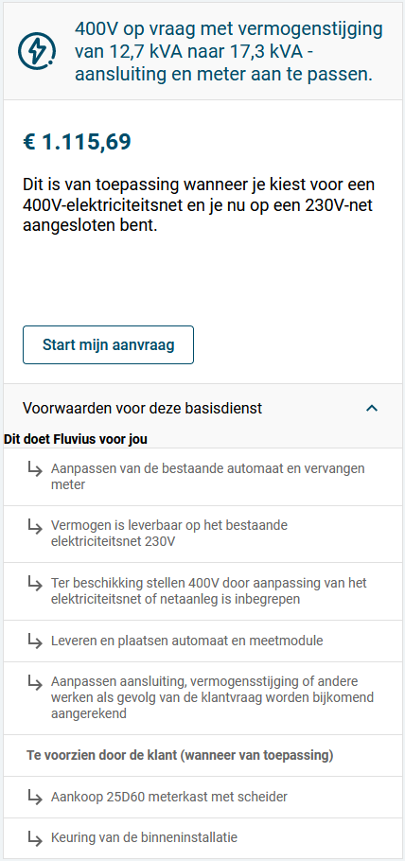Select item Aanpassen van de bestaande automaat
Image resolution: width=405 pixels, height=861 pixels.
[x=208, y=477]
